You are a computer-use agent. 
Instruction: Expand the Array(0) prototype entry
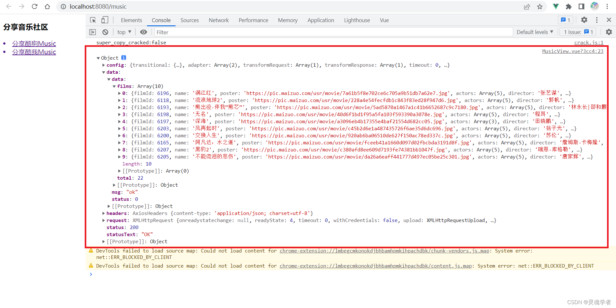tap(119, 171)
